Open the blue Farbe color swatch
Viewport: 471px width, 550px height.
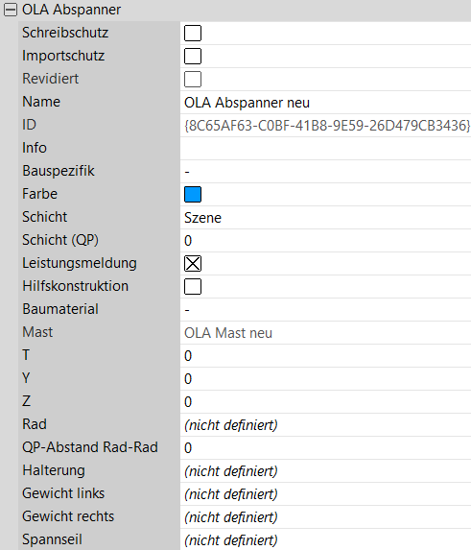click(x=193, y=194)
